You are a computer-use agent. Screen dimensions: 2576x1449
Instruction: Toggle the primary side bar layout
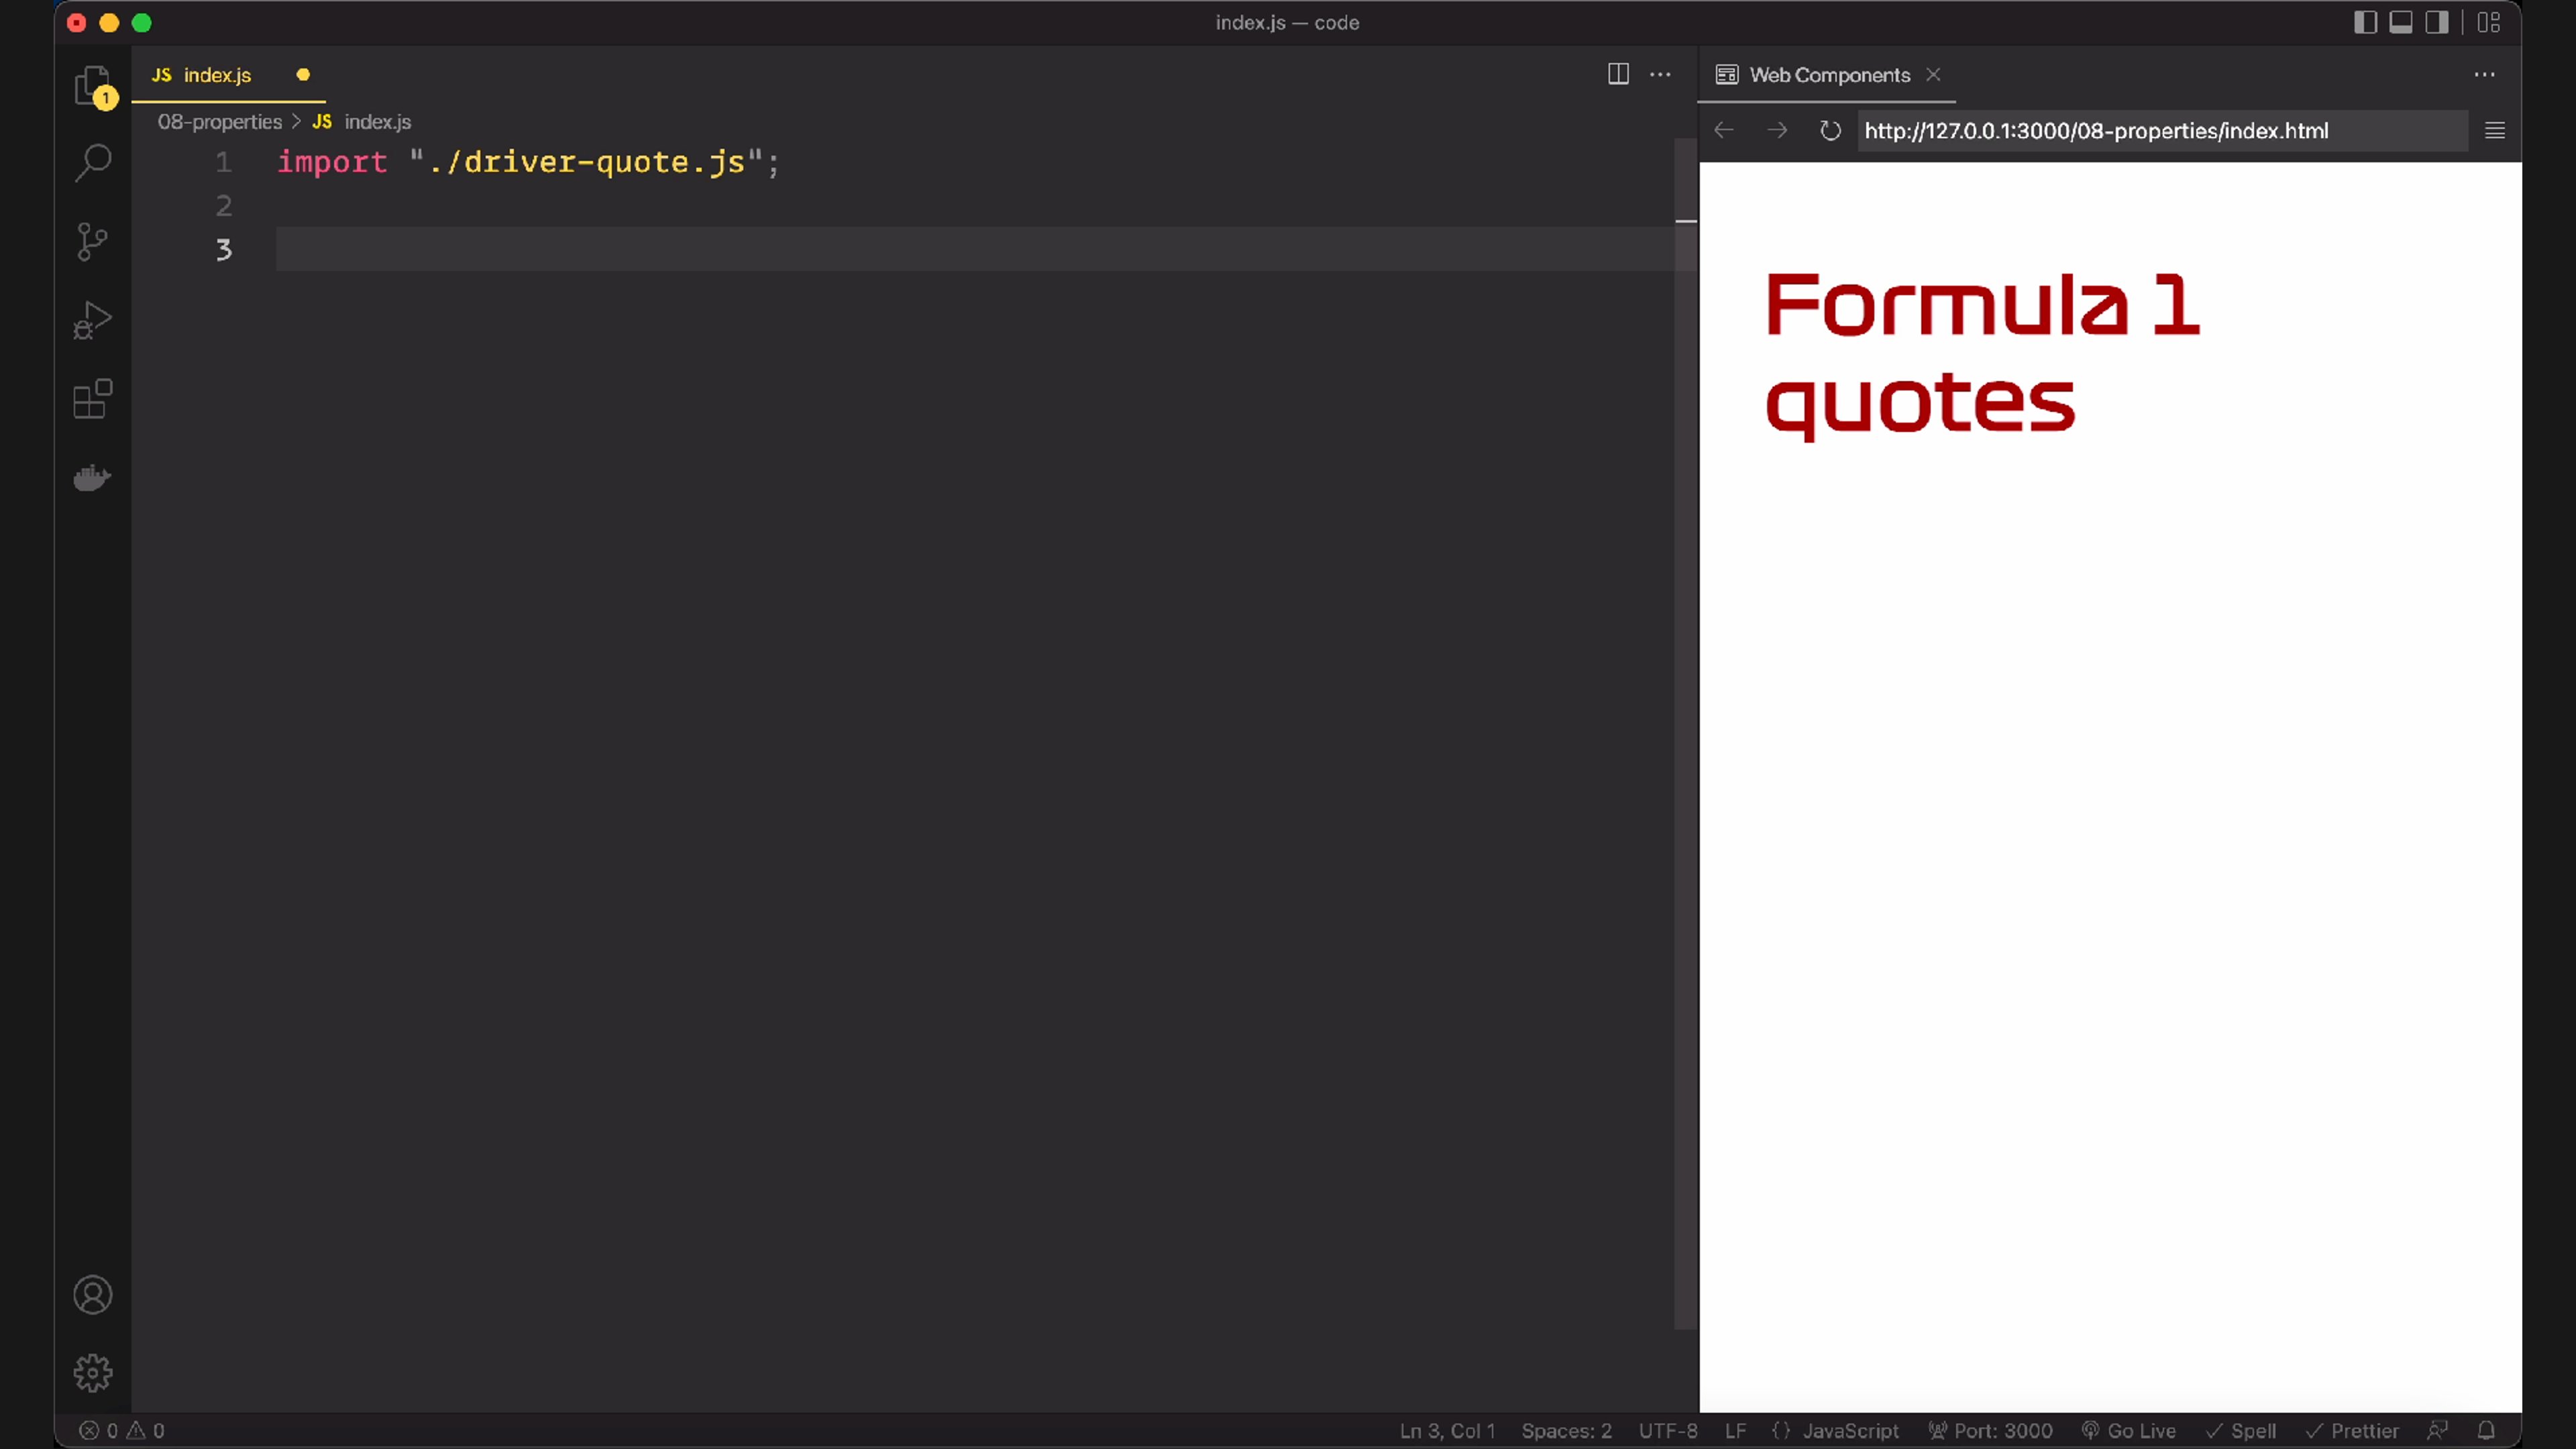coord(2365,22)
